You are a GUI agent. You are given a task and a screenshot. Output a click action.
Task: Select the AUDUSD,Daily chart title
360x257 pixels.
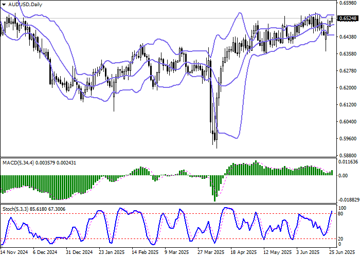(25, 4)
